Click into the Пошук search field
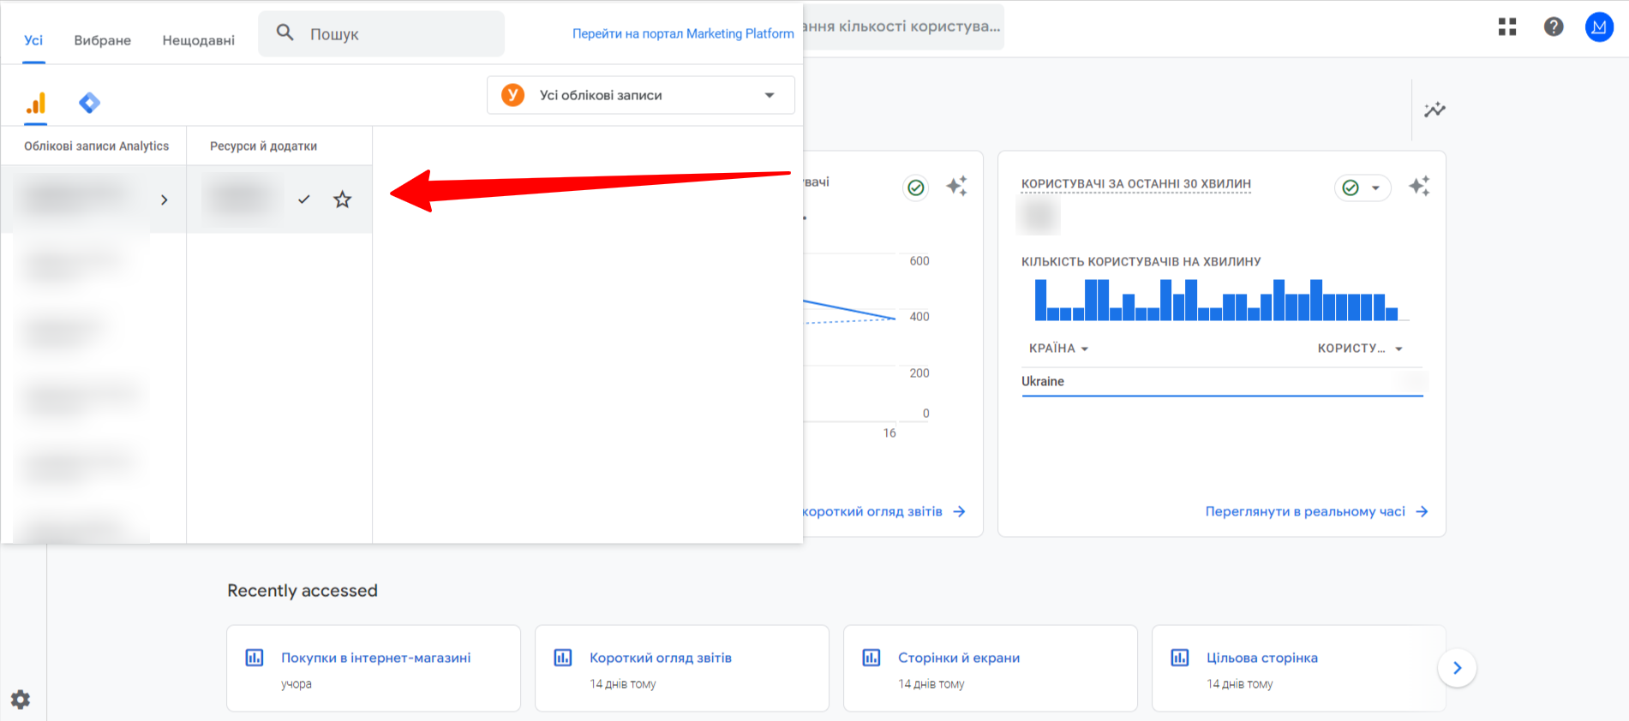Screen dimensions: 1629x721 (x=381, y=34)
